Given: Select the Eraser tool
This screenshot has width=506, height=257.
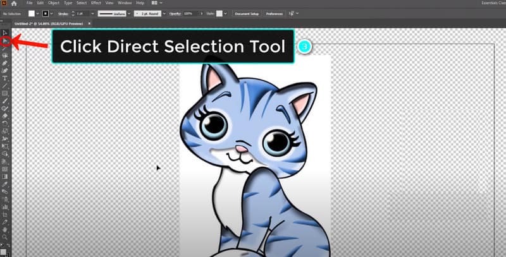Looking at the screenshot, I should [5, 116].
